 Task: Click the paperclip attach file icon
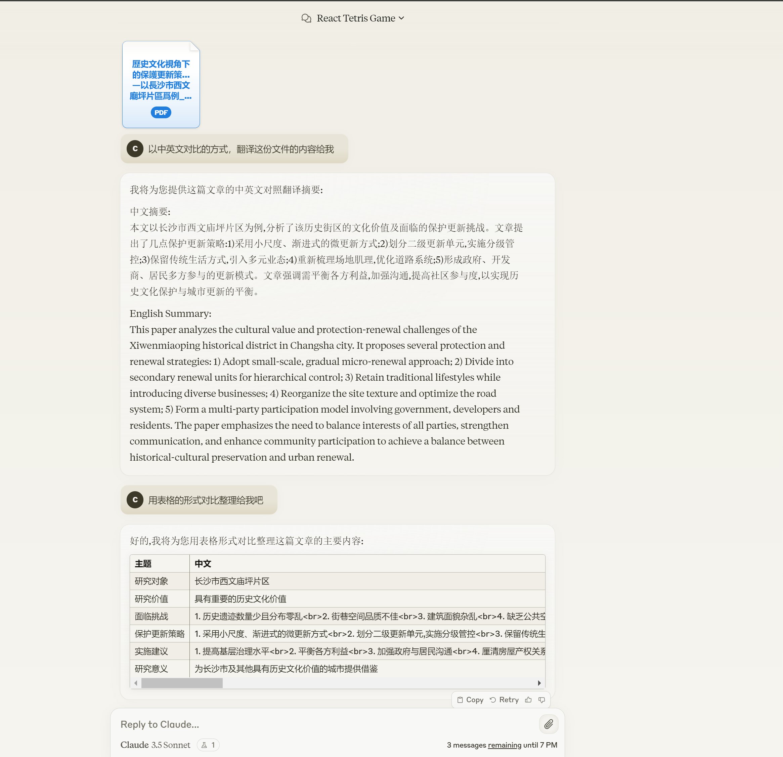pos(549,724)
